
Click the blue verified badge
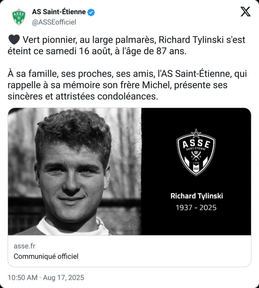(92, 12)
